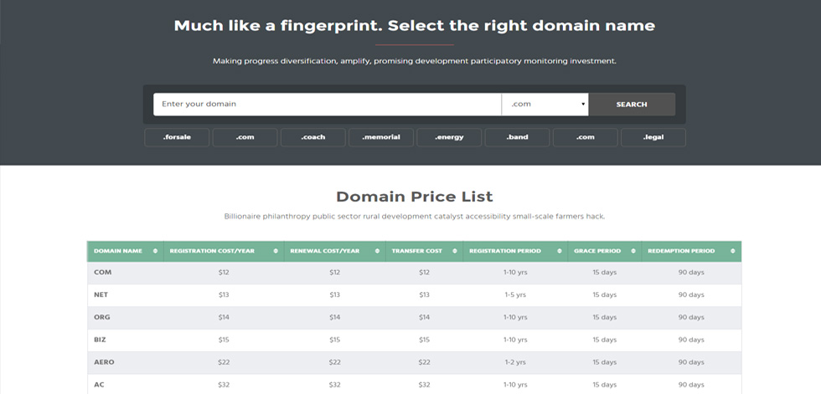
Task: Select the AC domain row name
Action: pyautogui.click(x=99, y=385)
